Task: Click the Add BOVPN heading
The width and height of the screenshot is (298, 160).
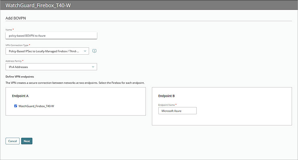Action: tap(15, 18)
